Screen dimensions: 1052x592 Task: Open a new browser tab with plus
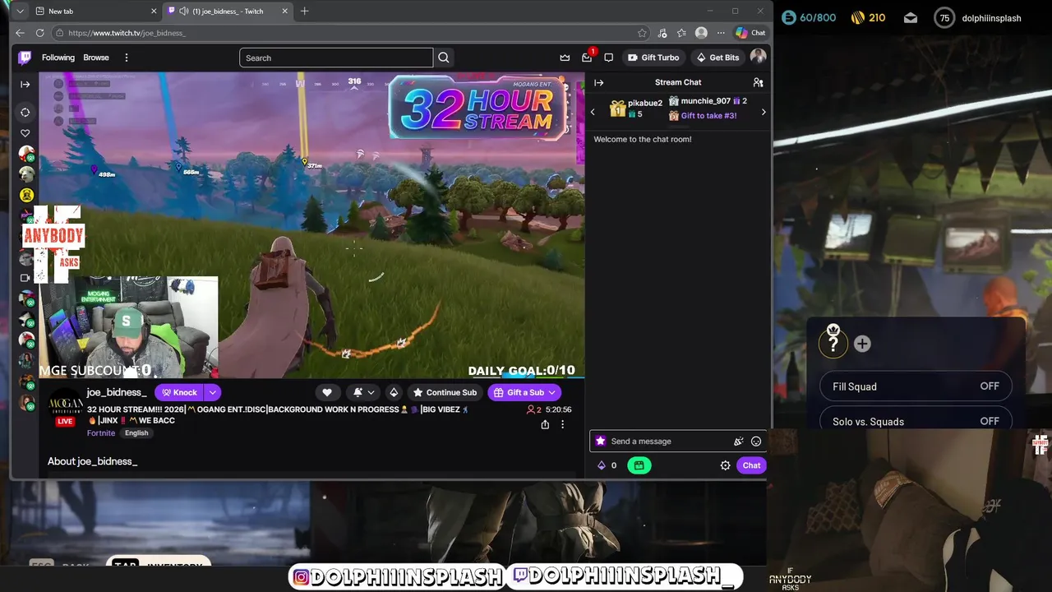tap(304, 12)
